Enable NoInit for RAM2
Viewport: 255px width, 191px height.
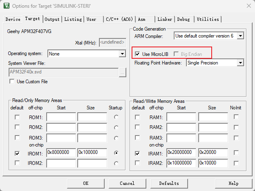[x=236, y=127]
